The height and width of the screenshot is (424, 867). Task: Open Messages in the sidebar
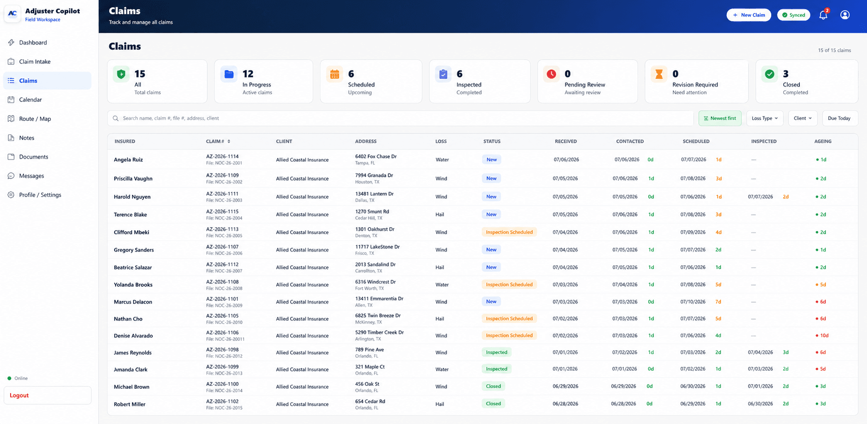point(47,176)
